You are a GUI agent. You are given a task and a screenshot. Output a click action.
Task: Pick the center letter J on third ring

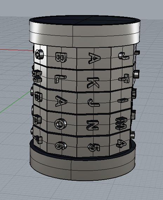(x=94, y=103)
